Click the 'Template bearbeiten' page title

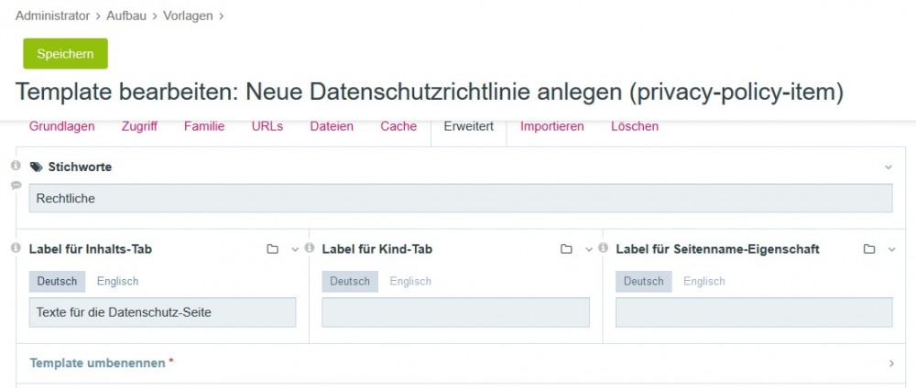click(430, 92)
